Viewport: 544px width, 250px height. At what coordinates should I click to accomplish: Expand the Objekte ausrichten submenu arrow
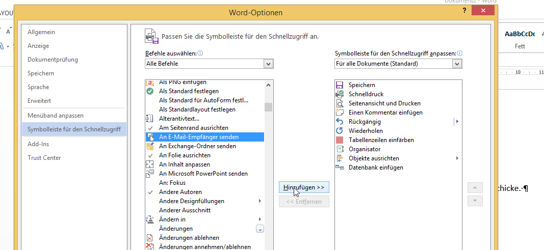pos(458,158)
